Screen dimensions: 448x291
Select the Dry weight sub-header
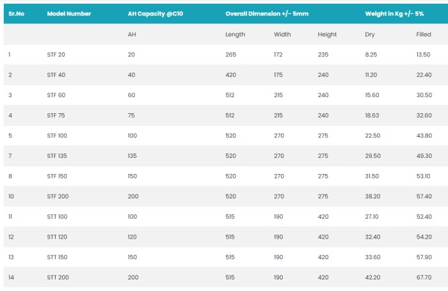click(x=369, y=35)
